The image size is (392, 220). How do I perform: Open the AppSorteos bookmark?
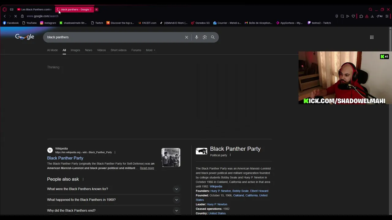(289, 23)
